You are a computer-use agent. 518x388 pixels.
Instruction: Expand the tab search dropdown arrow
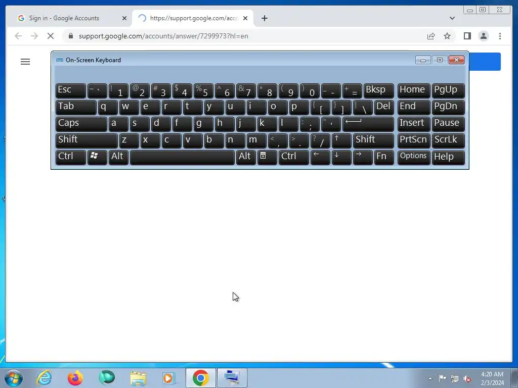tap(452, 18)
